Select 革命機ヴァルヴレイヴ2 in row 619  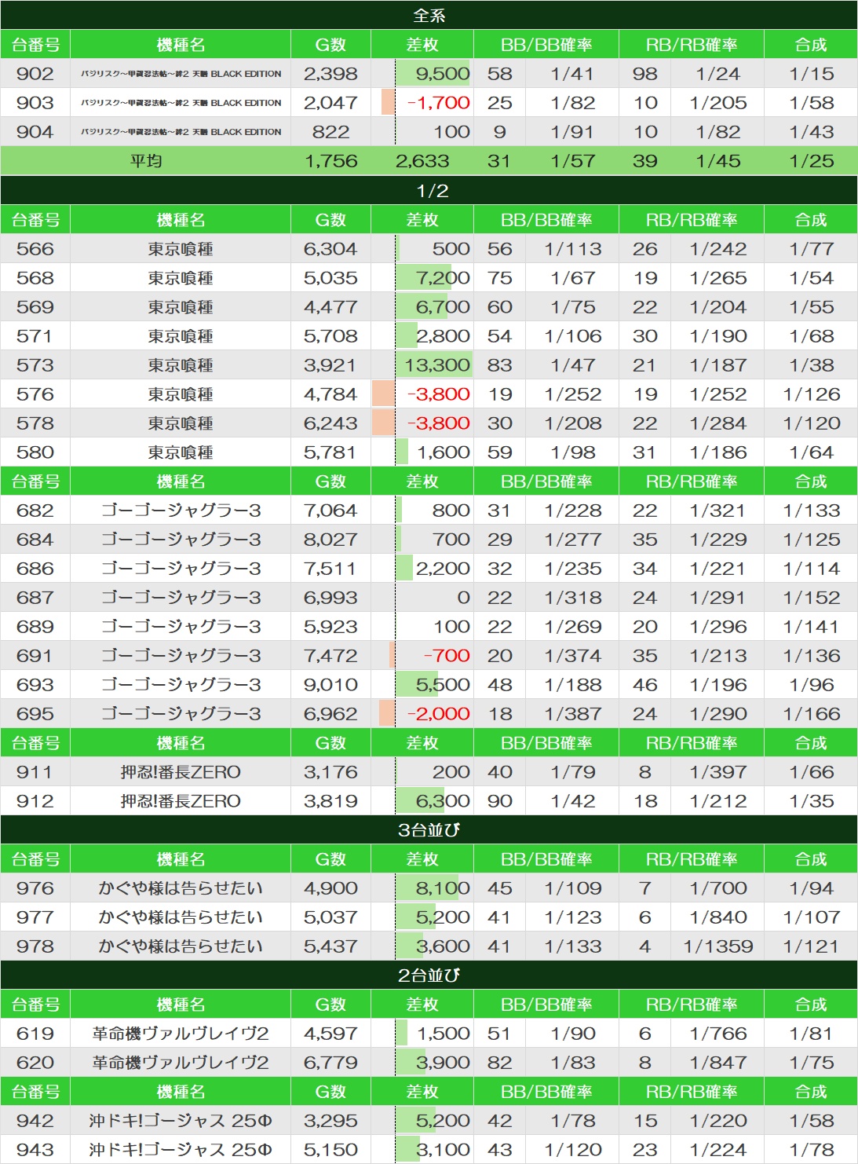[x=181, y=1034]
